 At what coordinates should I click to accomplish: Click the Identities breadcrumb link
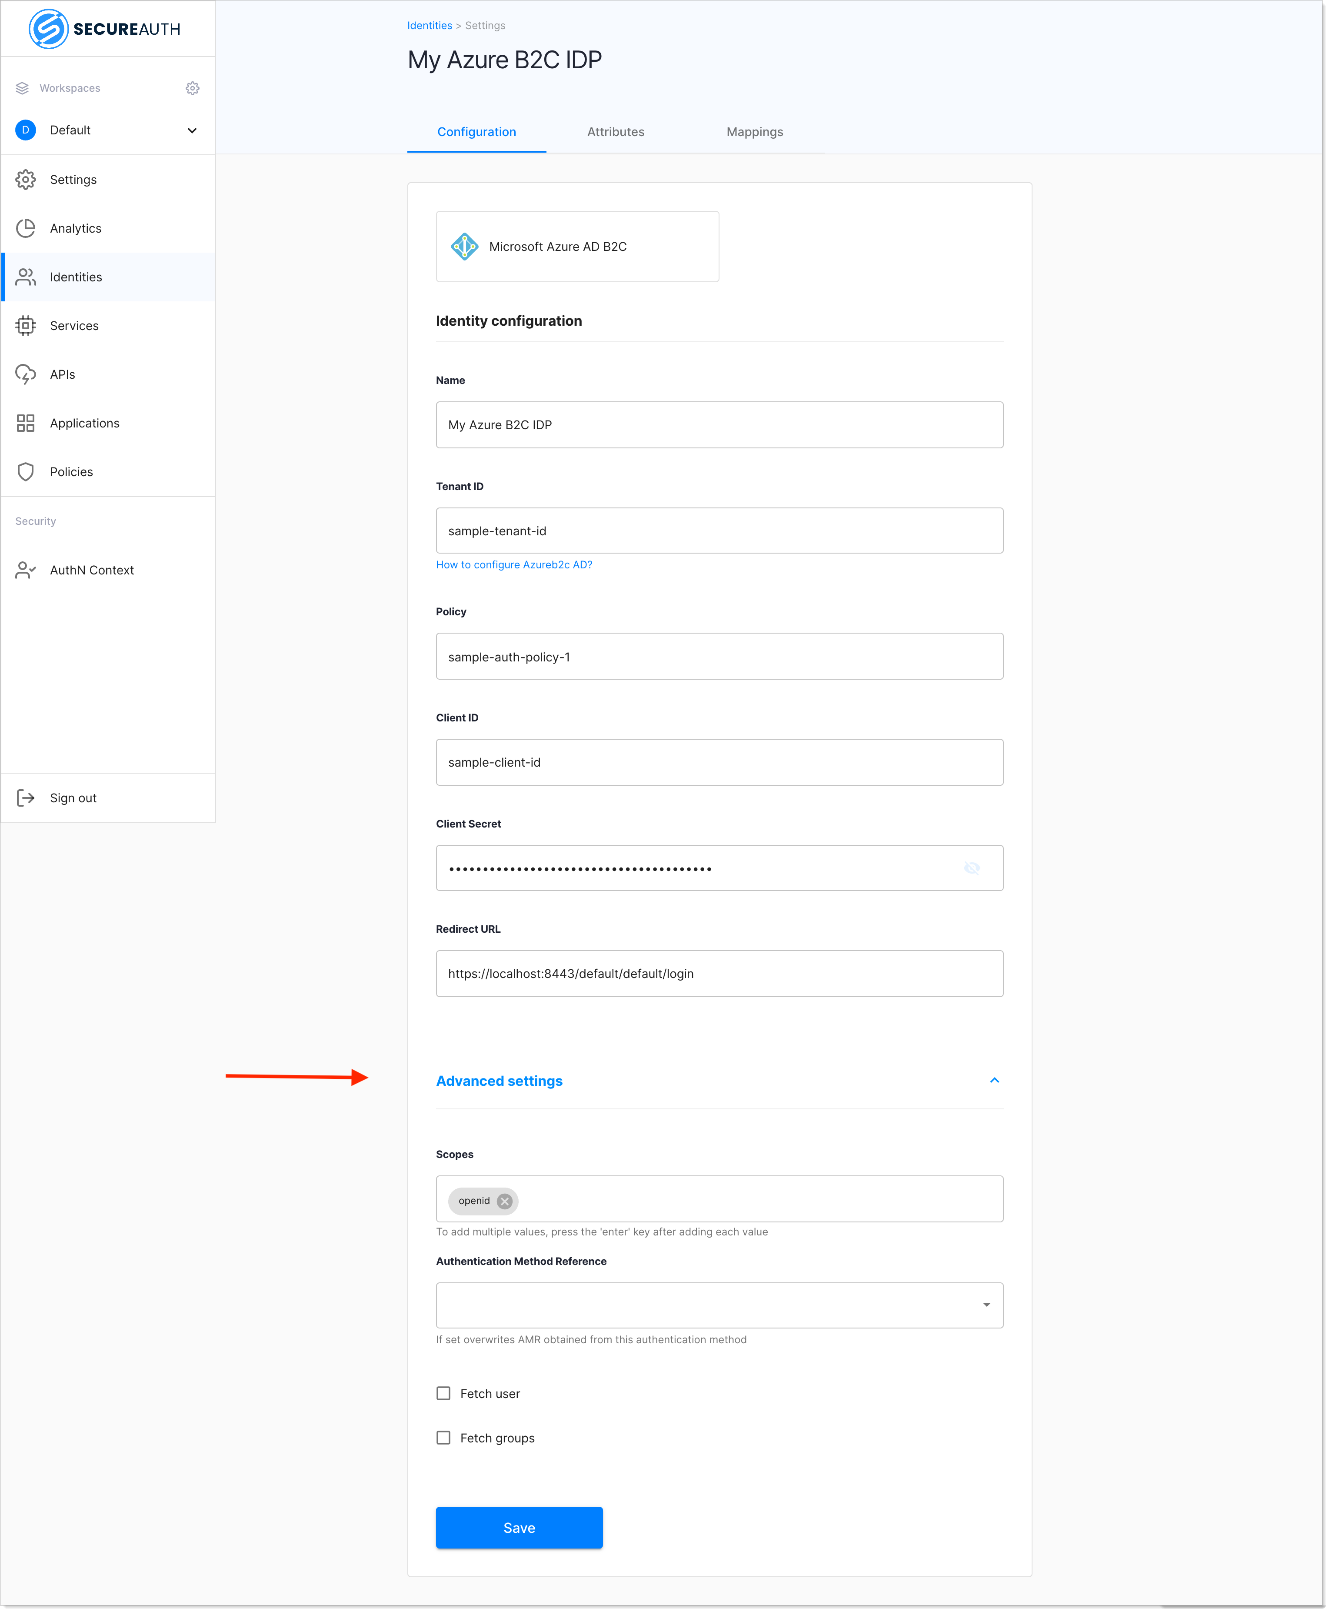click(x=430, y=25)
